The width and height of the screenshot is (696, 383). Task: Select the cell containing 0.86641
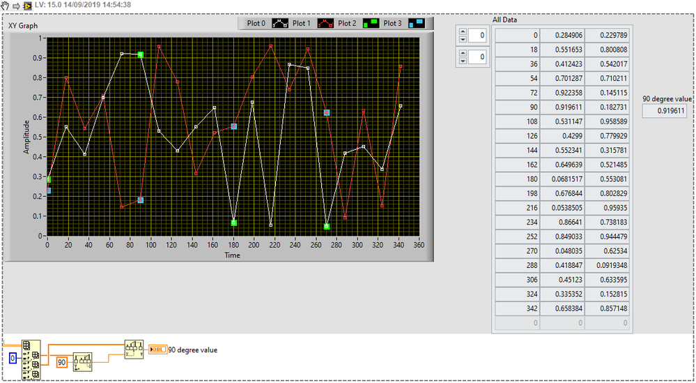[x=562, y=222]
